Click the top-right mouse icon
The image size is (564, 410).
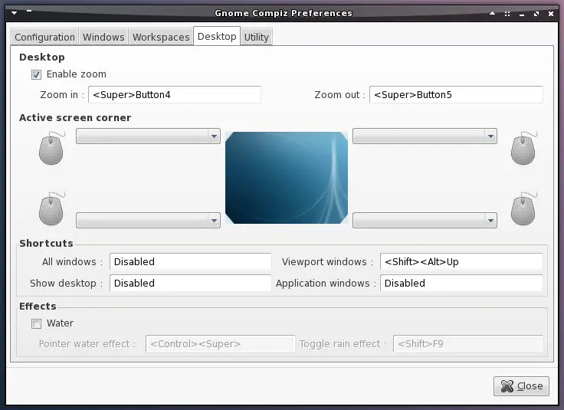(523, 148)
